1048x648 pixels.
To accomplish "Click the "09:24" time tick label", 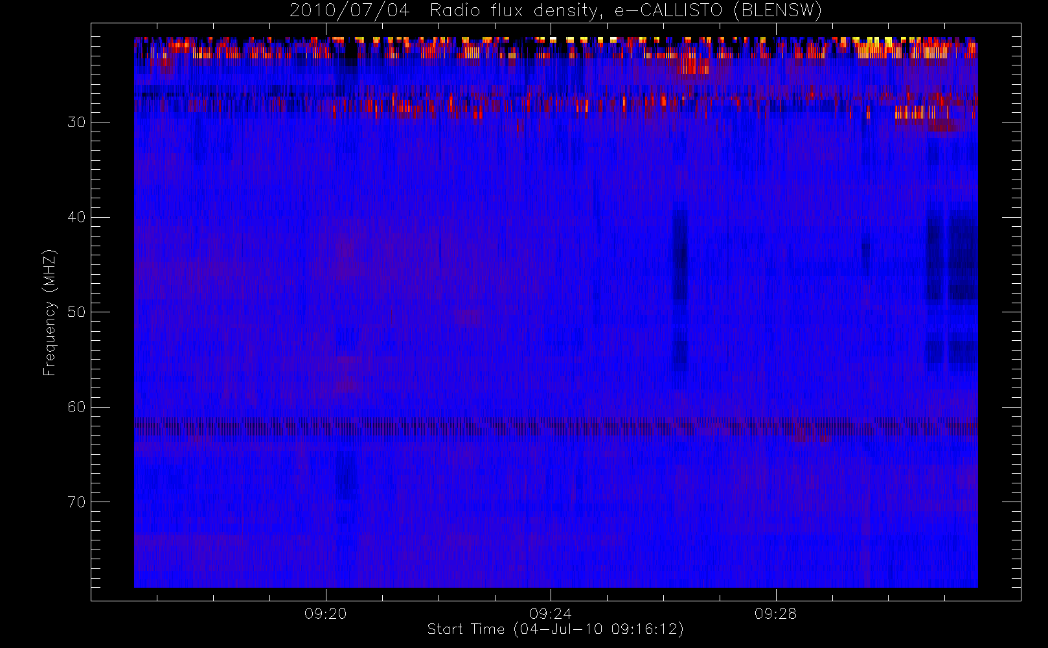I will click(x=551, y=614).
